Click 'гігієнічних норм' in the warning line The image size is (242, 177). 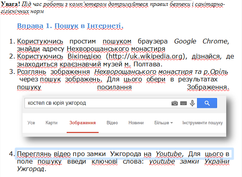[23, 11]
